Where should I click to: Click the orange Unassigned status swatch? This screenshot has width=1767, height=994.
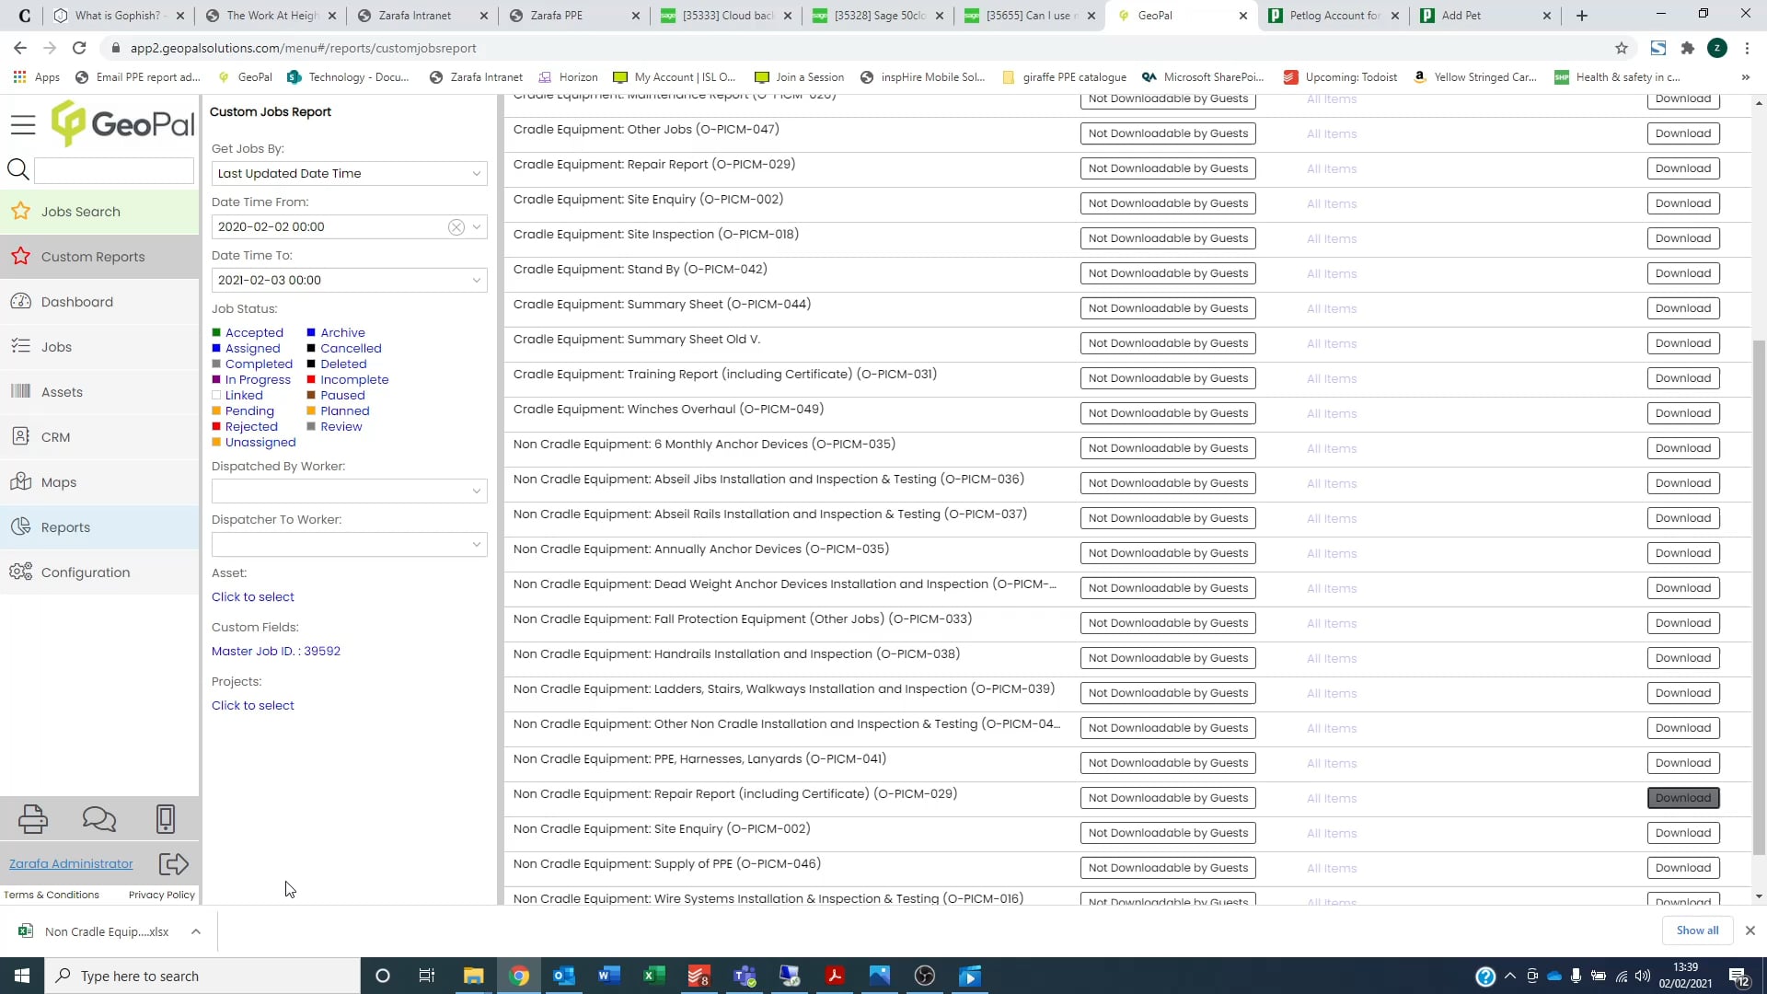(216, 443)
